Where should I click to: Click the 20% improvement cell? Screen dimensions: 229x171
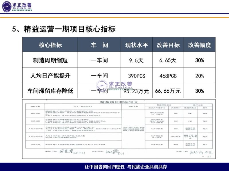coord(200,76)
